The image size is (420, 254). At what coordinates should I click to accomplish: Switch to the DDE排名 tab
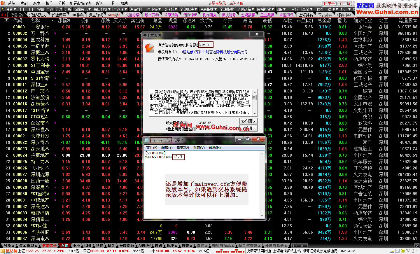click(x=78, y=15)
